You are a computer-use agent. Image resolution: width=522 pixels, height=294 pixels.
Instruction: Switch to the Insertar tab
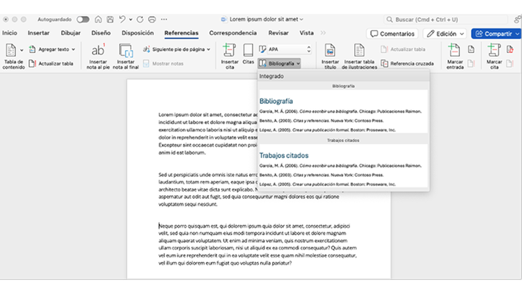38,33
